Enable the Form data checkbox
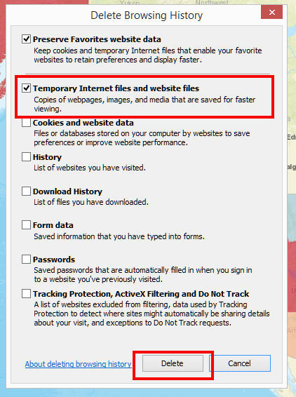The image size is (296, 397). click(26, 225)
